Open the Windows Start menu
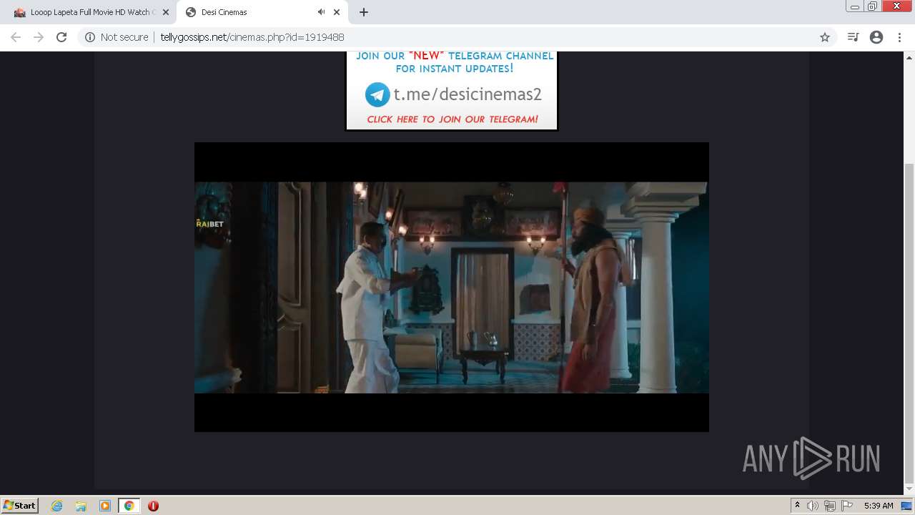The width and height of the screenshot is (915, 515). (x=19, y=506)
